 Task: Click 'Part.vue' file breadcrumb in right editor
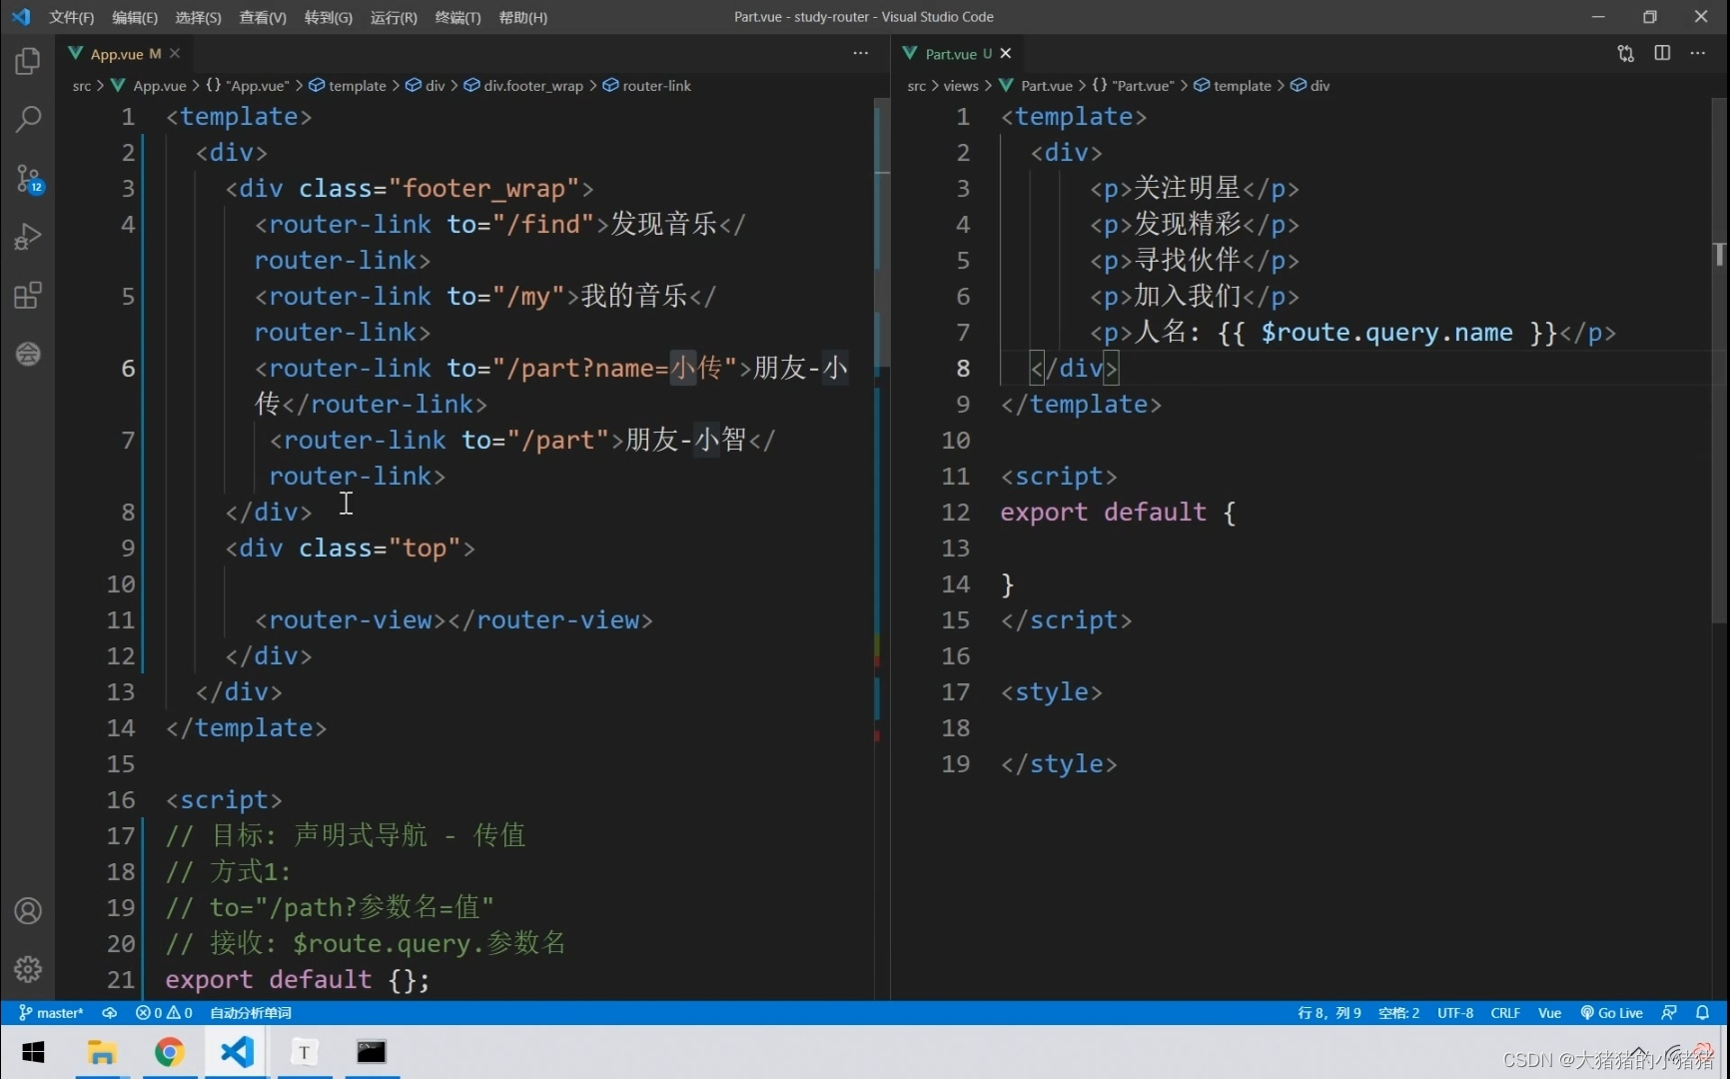[1036, 86]
